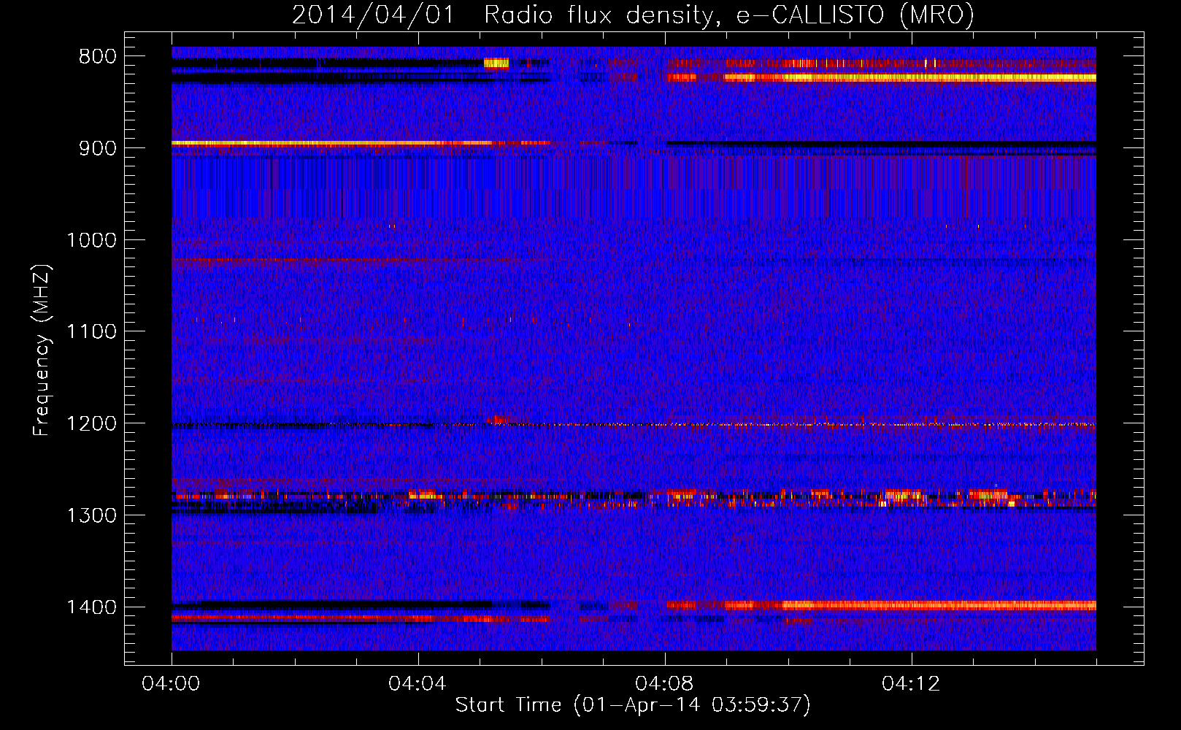The width and height of the screenshot is (1181, 730).
Task: Click the plot title '2014/04/01 Radio flux density, e-CALLISTO (MRO)'
Action: (x=633, y=15)
